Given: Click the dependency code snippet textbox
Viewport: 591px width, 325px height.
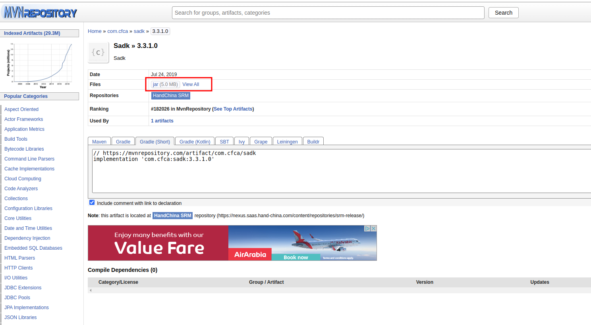Looking at the screenshot, I should 342,171.
